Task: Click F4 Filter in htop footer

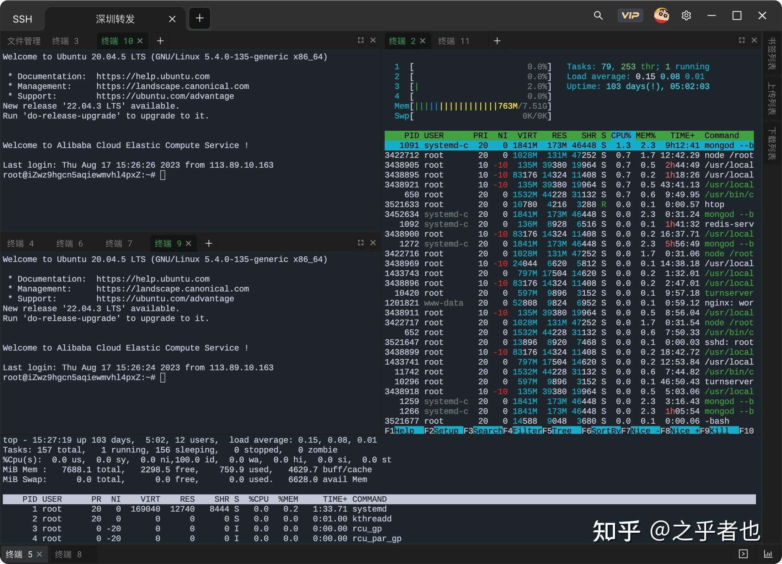Action: (x=523, y=431)
